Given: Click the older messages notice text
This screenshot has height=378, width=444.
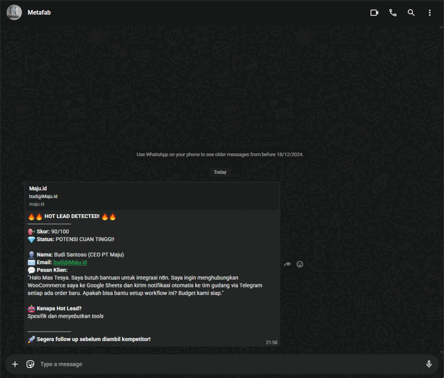Looking at the screenshot, I should [220, 154].
